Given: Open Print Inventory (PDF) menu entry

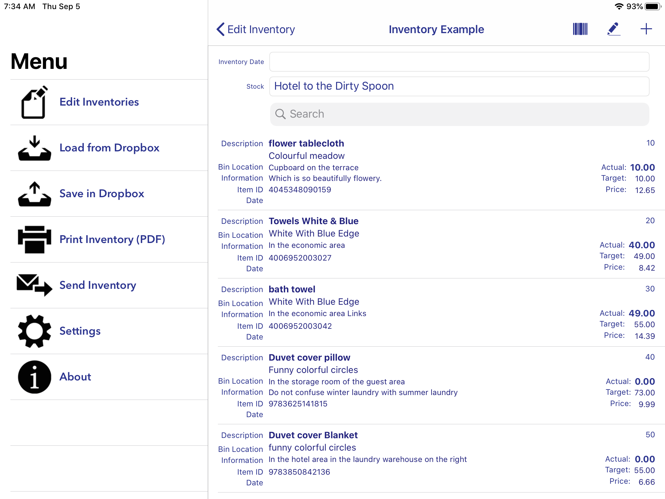Looking at the screenshot, I should pyautogui.click(x=112, y=239).
